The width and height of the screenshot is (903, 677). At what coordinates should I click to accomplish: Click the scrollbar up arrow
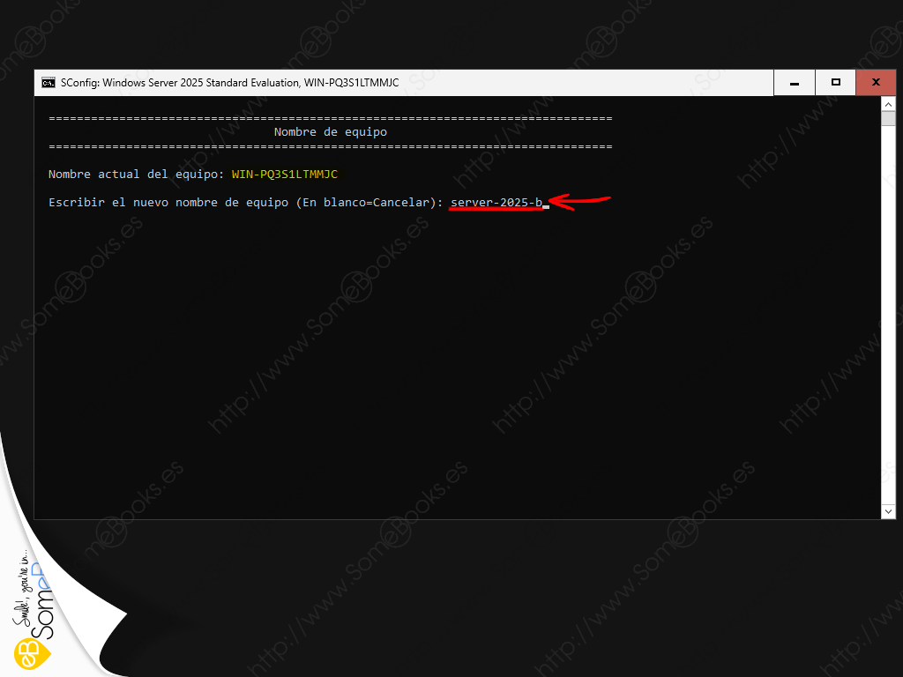coord(889,104)
